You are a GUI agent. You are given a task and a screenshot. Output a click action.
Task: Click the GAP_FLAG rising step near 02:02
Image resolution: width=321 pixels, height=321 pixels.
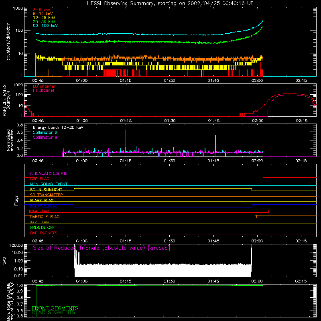(x=263, y=179)
